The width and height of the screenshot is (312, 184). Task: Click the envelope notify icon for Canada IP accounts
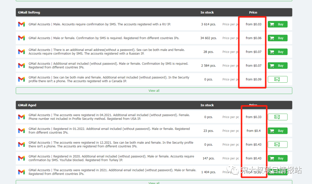coord(277,79)
